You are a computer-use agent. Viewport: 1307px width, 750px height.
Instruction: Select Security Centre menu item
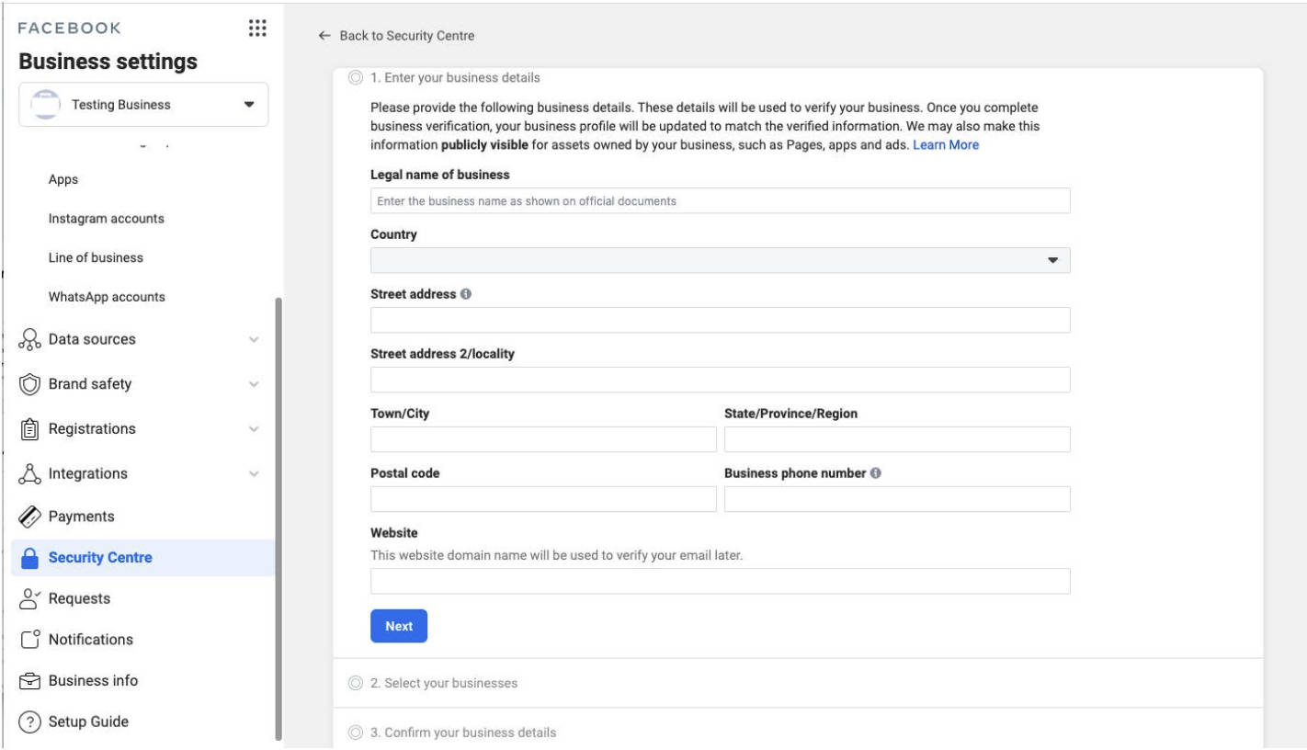point(143,558)
